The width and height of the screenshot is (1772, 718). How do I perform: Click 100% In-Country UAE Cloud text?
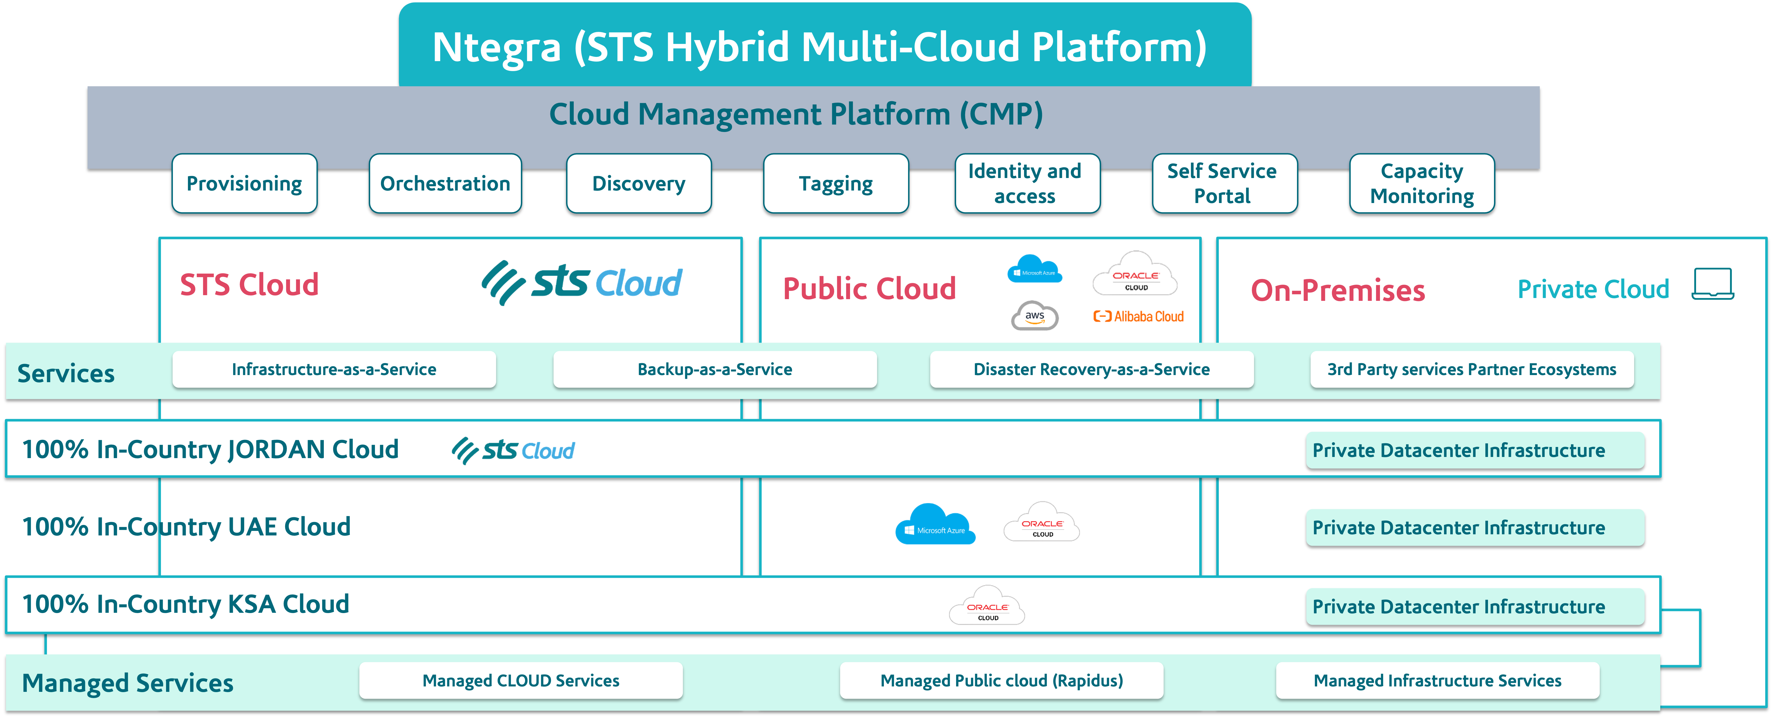click(x=186, y=527)
